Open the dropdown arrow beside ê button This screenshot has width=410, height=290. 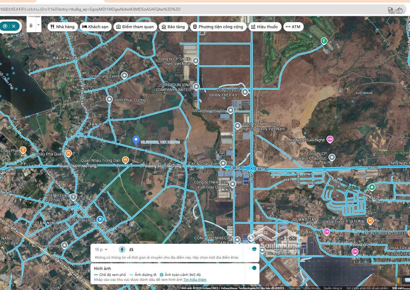(x=38, y=25)
